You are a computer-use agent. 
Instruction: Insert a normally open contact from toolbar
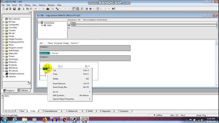click(87, 9)
